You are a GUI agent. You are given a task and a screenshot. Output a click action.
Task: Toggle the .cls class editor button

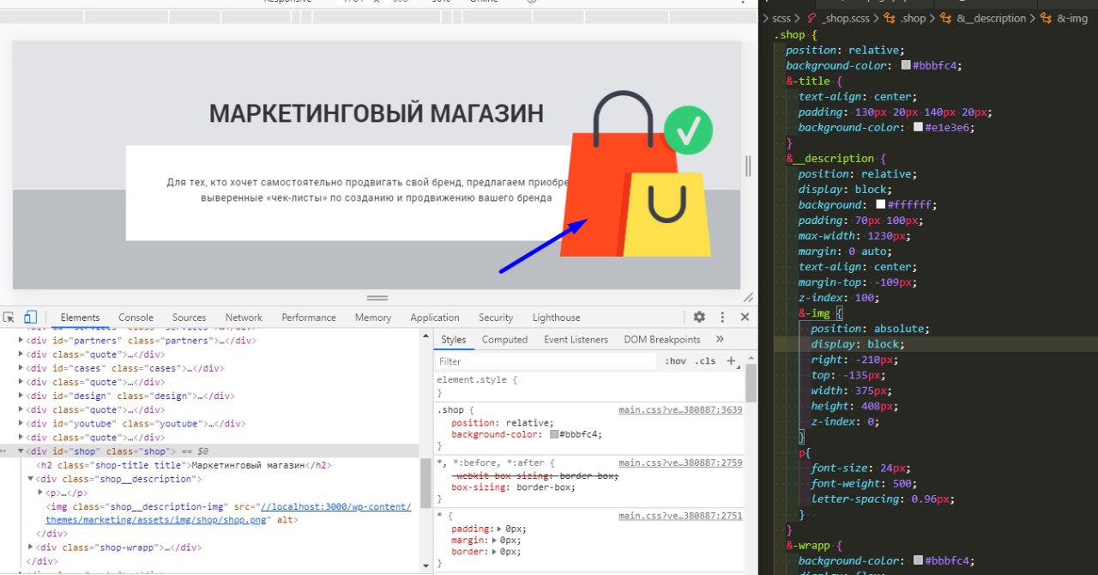pos(705,361)
